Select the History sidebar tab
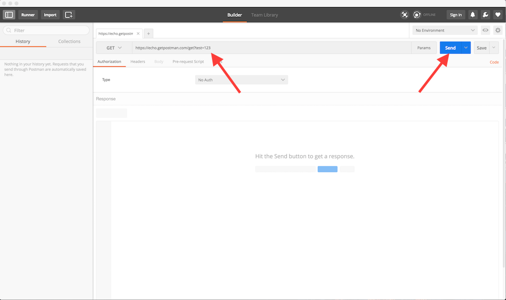This screenshot has height=300, width=506. (x=23, y=42)
